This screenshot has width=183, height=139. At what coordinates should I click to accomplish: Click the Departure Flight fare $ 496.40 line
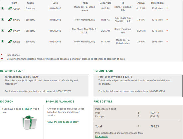pyautogui.click(x=22, y=77)
